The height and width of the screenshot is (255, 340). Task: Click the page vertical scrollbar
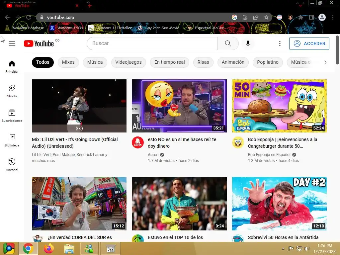click(x=337, y=50)
